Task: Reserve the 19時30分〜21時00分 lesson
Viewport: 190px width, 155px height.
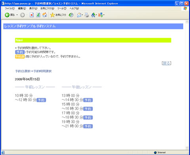Action: (88, 126)
